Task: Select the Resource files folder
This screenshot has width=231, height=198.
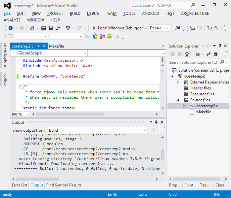Action: click(202, 94)
